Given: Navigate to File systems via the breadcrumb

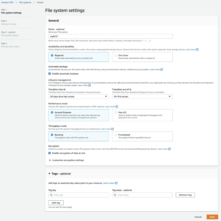Looking at the screenshot, I should tap(25, 2).
